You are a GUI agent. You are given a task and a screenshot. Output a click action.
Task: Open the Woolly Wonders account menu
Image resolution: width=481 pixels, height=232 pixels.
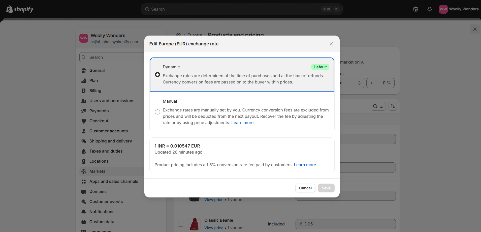459,9
